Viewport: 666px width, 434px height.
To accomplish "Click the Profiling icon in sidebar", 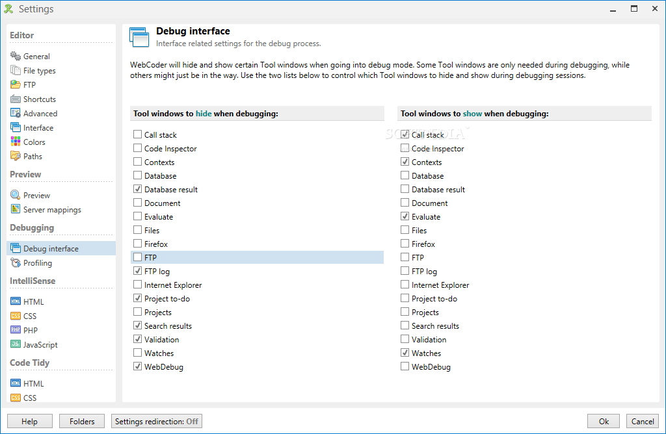I will (16, 263).
